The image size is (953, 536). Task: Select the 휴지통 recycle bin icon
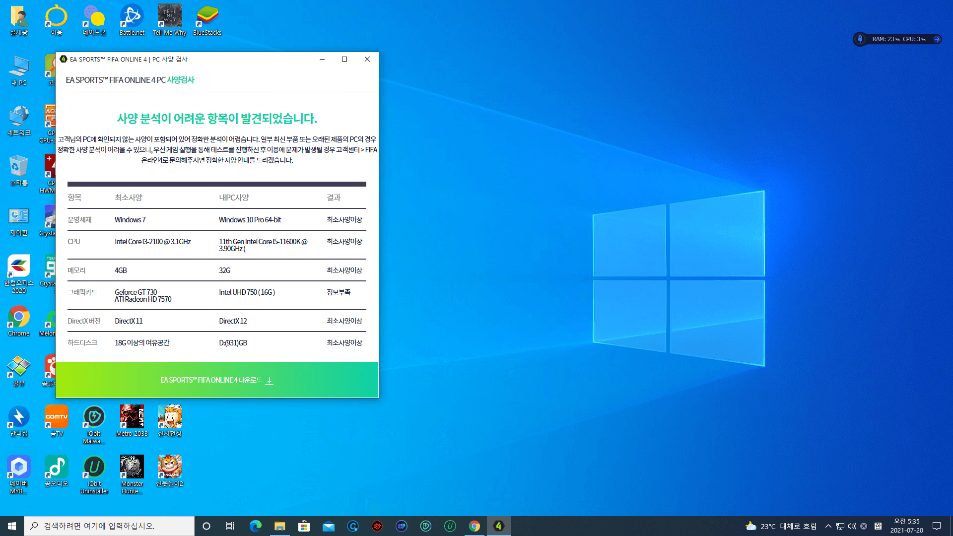coord(19,171)
